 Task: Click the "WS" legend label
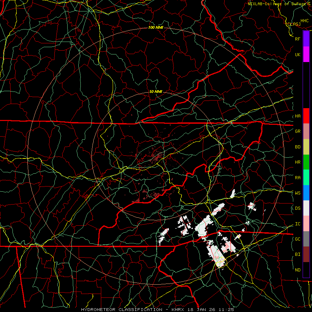pyautogui.click(x=298, y=193)
